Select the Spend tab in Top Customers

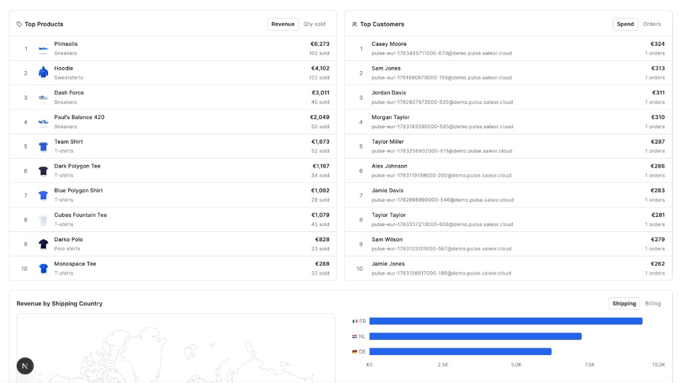pos(625,25)
